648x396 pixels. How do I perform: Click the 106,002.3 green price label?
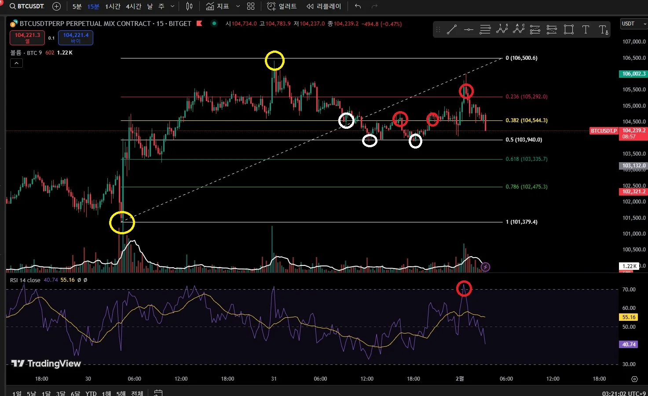point(634,74)
